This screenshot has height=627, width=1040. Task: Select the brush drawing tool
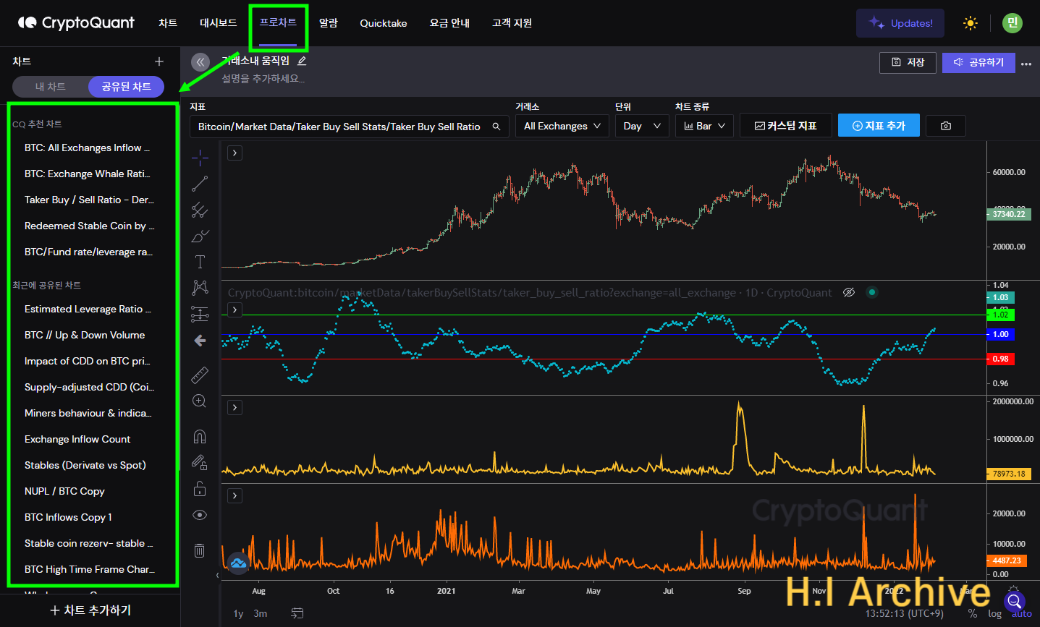pos(200,236)
